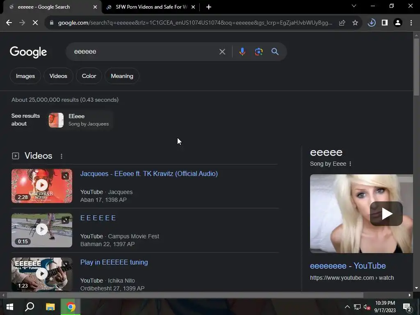Click the muted volume tray icon
The height and width of the screenshot is (315, 420).
[367, 307]
